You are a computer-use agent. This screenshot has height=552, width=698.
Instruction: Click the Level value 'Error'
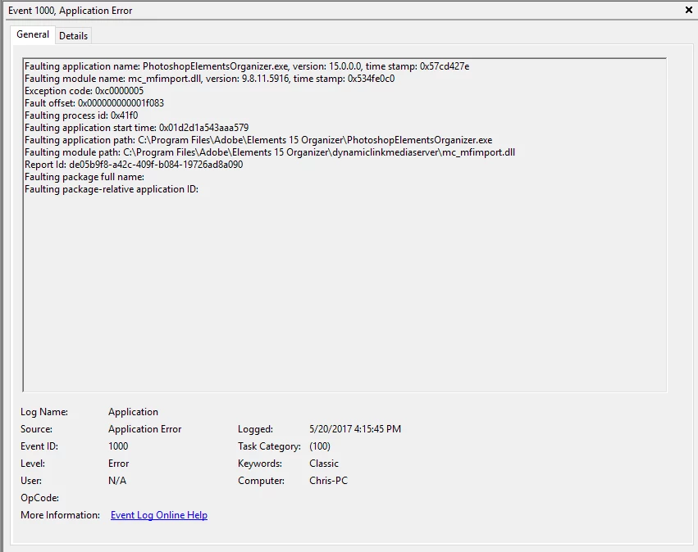pyautogui.click(x=118, y=463)
